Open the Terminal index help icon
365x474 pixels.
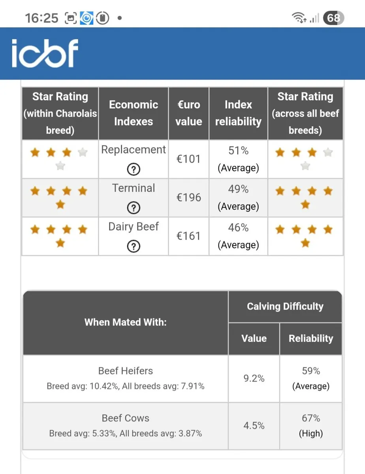134,208
